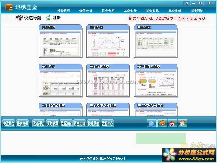Click the diagonal arrow tray button in title bar
Image resolution: width=217 pixels, height=163 pixels.
[187, 3]
